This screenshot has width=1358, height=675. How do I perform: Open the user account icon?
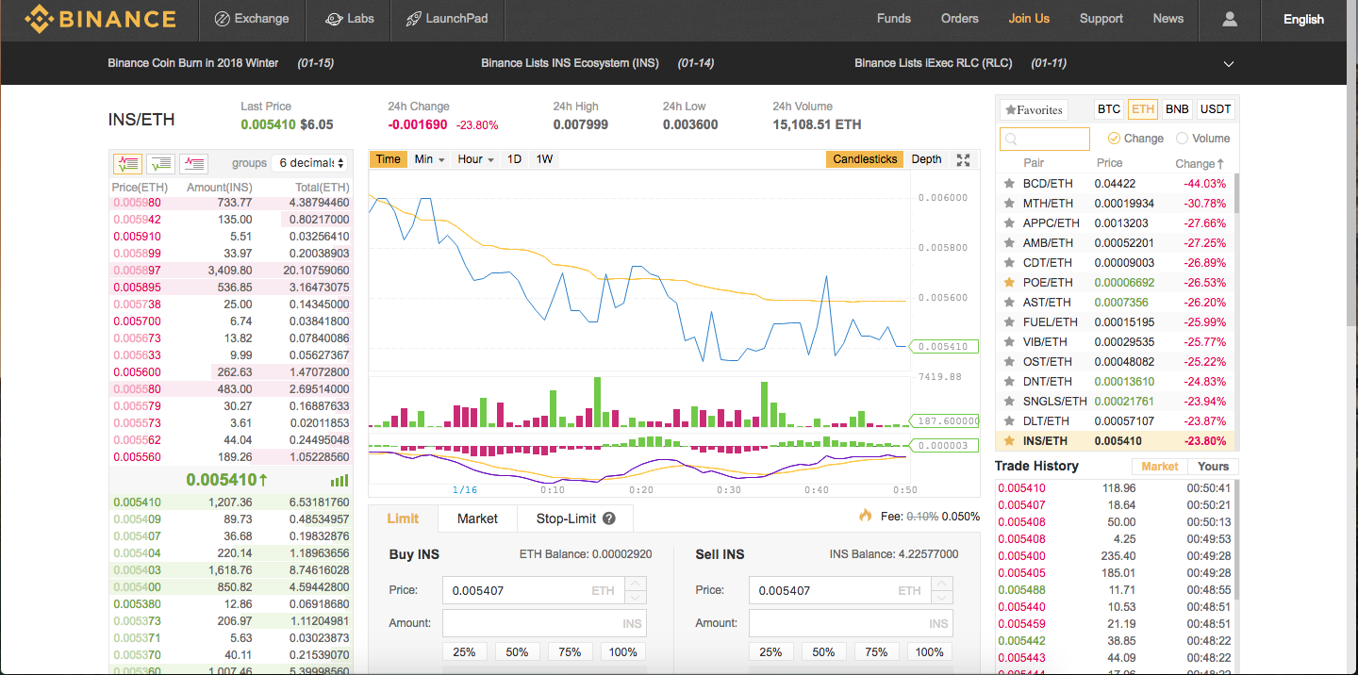[1229, 19]
